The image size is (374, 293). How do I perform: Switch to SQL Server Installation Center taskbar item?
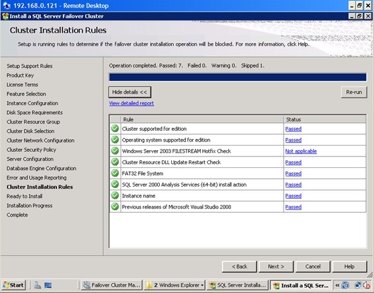pyautogui.click(x=237, y=285)
